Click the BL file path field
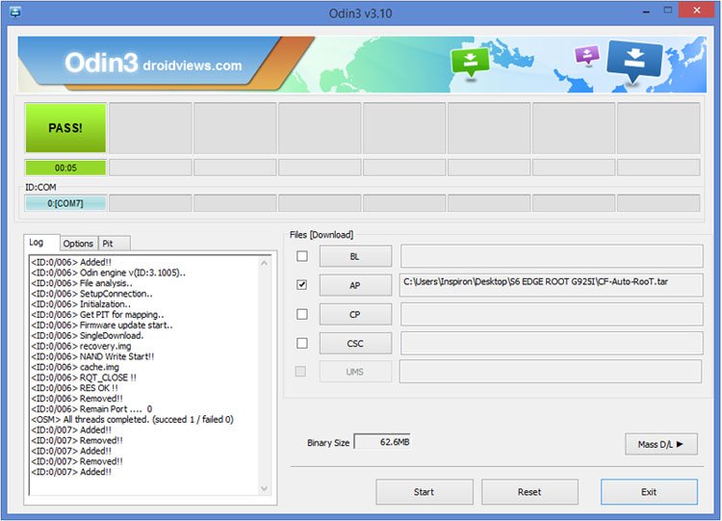Image resolution: width=722 pixels, height=521 pixels. click(552, 256)
